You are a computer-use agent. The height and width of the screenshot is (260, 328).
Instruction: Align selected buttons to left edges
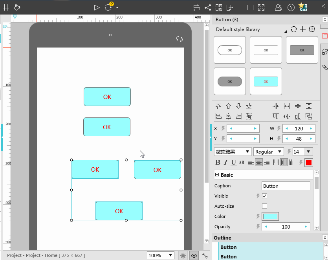218,116
